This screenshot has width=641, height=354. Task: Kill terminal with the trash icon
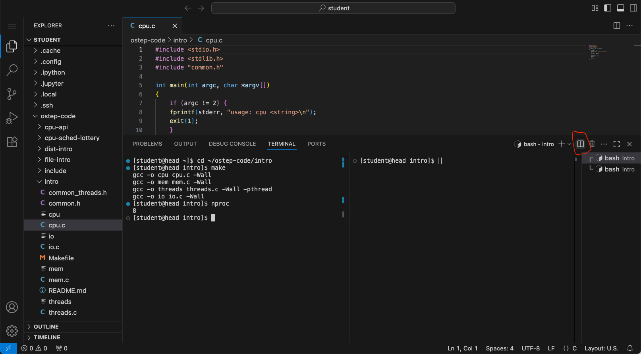pos(592,144)
